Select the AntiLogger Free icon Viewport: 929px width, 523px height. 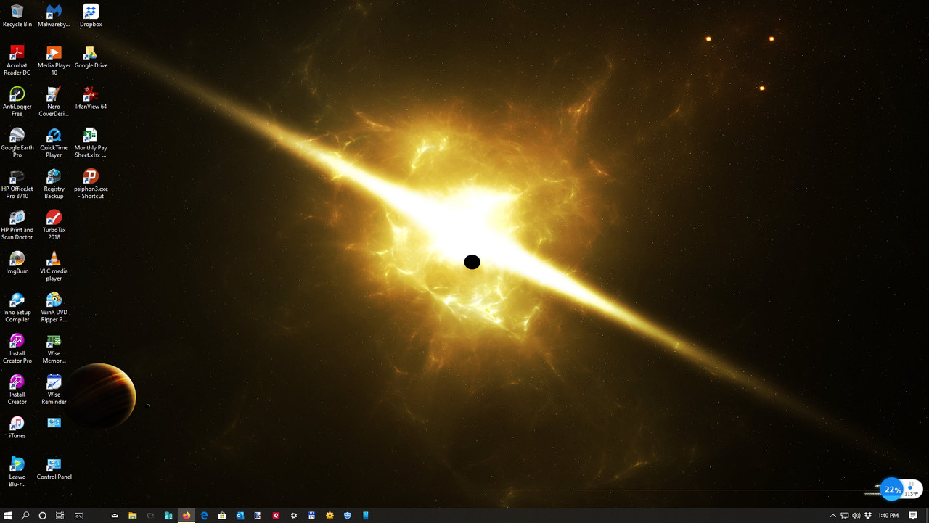(17, 101)
